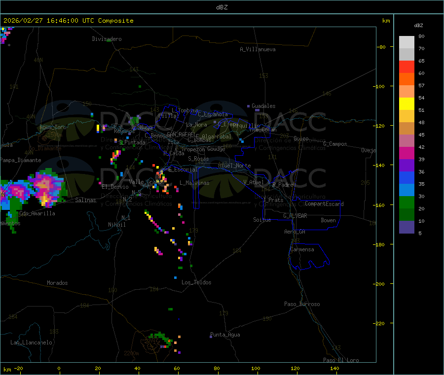Click the '80' value on the dBZ legend
Screen dimensions: 444x375
tap(421, 36)
